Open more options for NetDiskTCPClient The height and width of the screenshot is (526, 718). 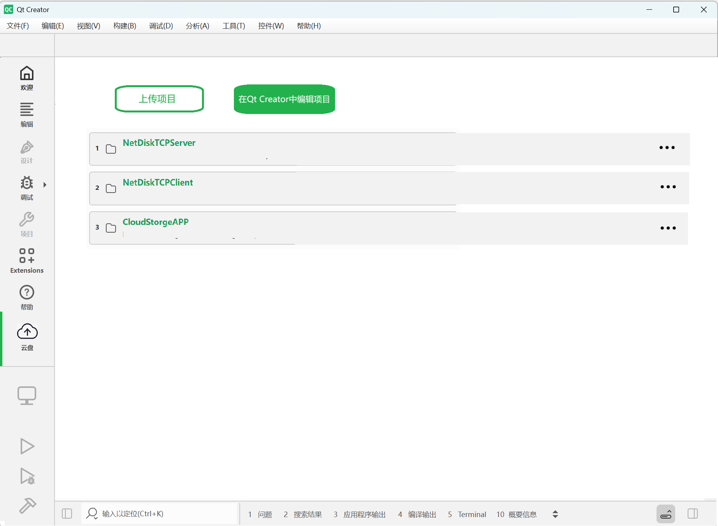[x=668, y=187]
